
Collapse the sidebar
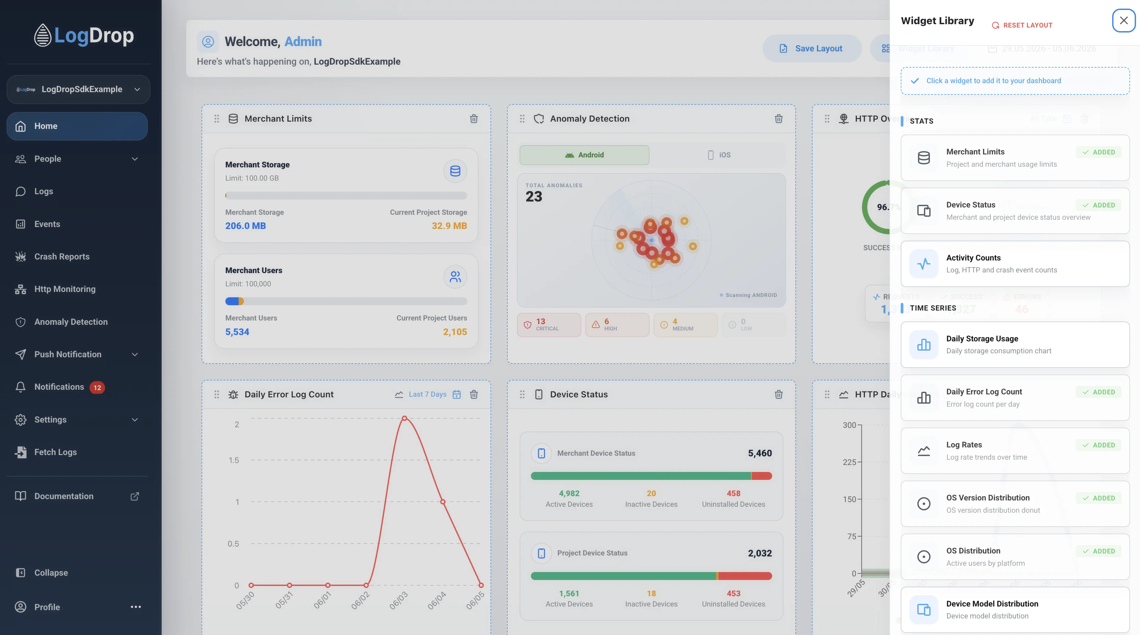(77, 573)
